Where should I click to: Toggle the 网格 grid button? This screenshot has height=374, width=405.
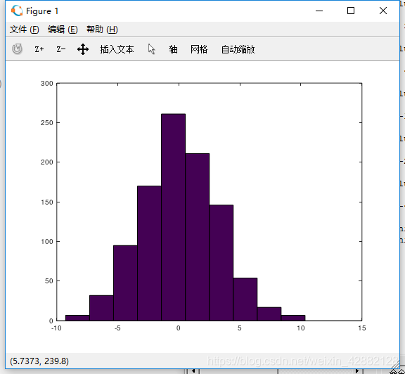click(x=199, y=49)
